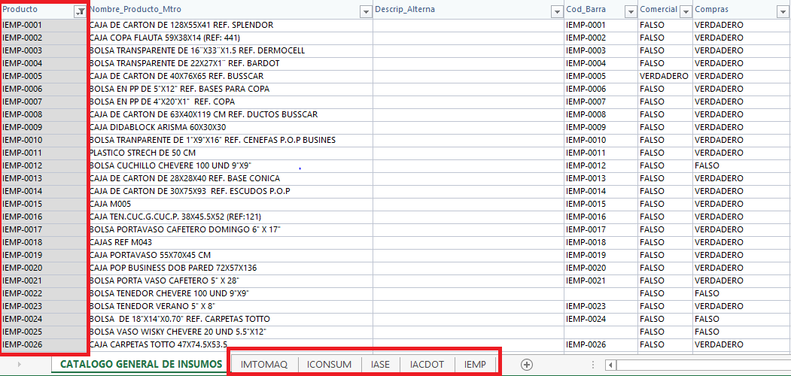This screenshot has height=376, width=791.
Task: Select cell CAJA M005
Action: click(230, 204)
